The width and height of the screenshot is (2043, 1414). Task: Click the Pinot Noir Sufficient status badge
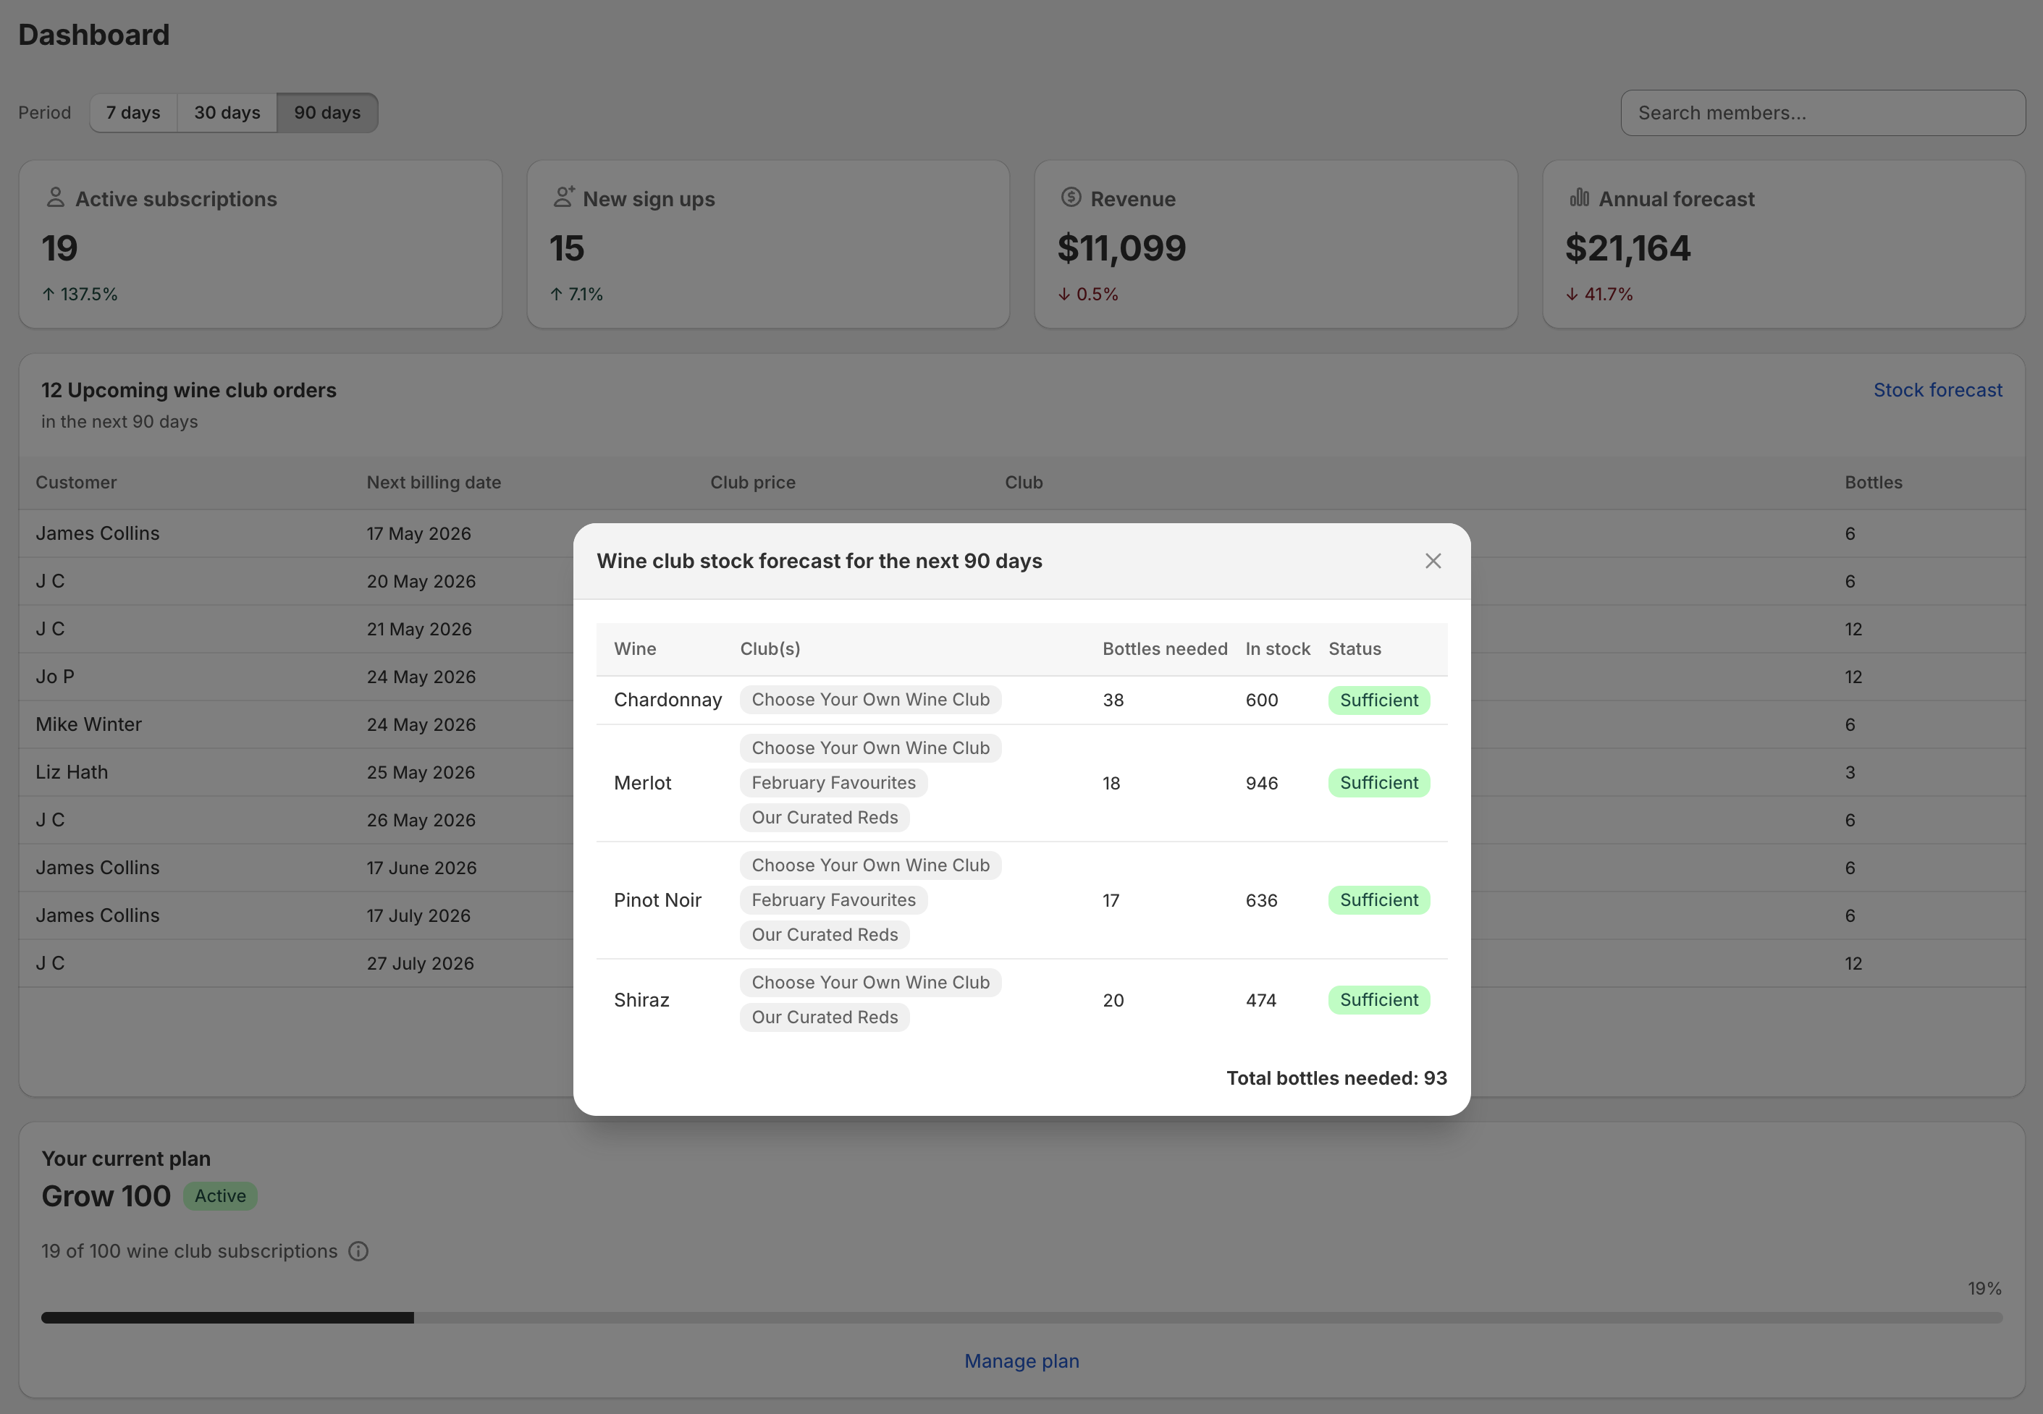point(1378,900)
